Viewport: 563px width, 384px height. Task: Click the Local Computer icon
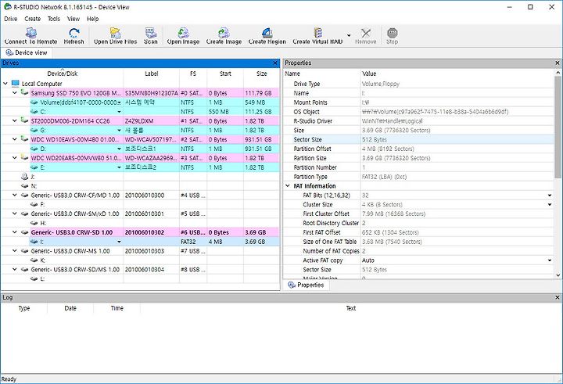(16, 84)
